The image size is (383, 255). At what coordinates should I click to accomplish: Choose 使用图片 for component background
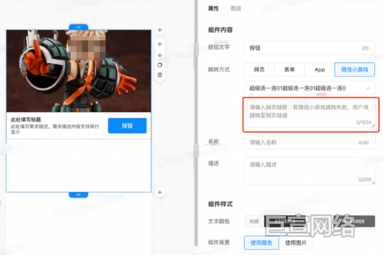(295, 243)
